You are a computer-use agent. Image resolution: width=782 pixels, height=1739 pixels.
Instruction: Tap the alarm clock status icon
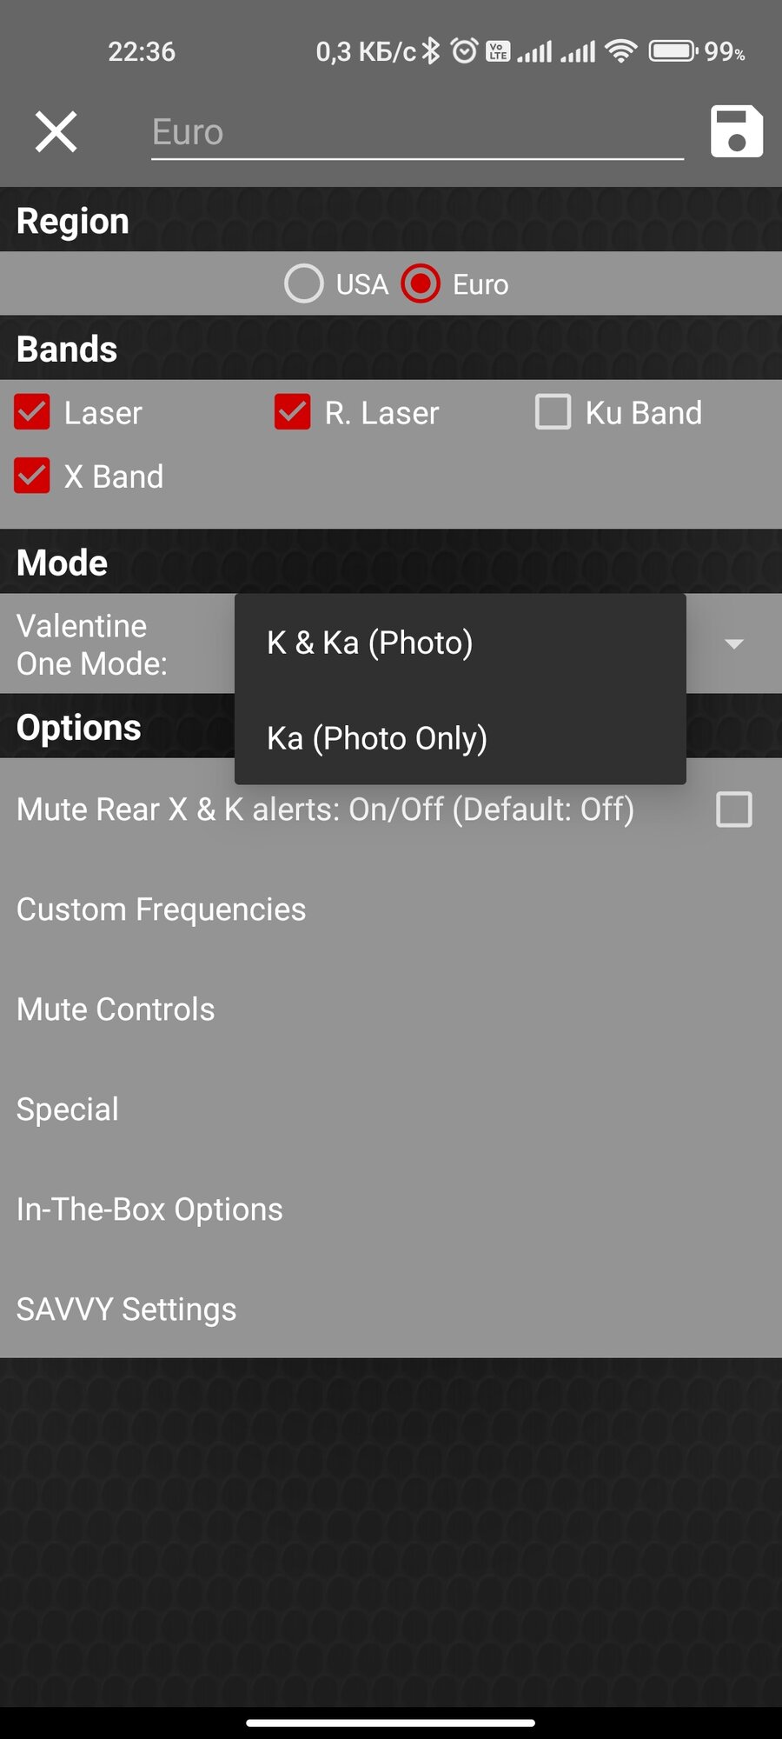point(465,51)
